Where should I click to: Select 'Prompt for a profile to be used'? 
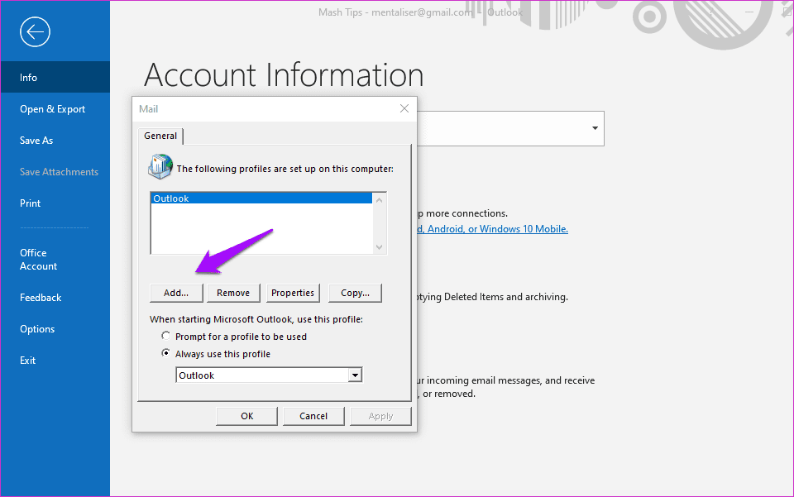coord(167,337)
